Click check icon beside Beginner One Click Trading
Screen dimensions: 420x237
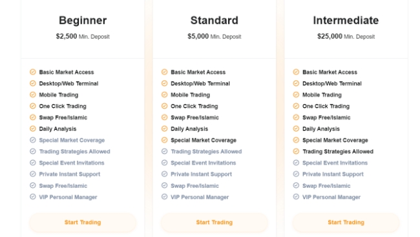click(33, 106)
